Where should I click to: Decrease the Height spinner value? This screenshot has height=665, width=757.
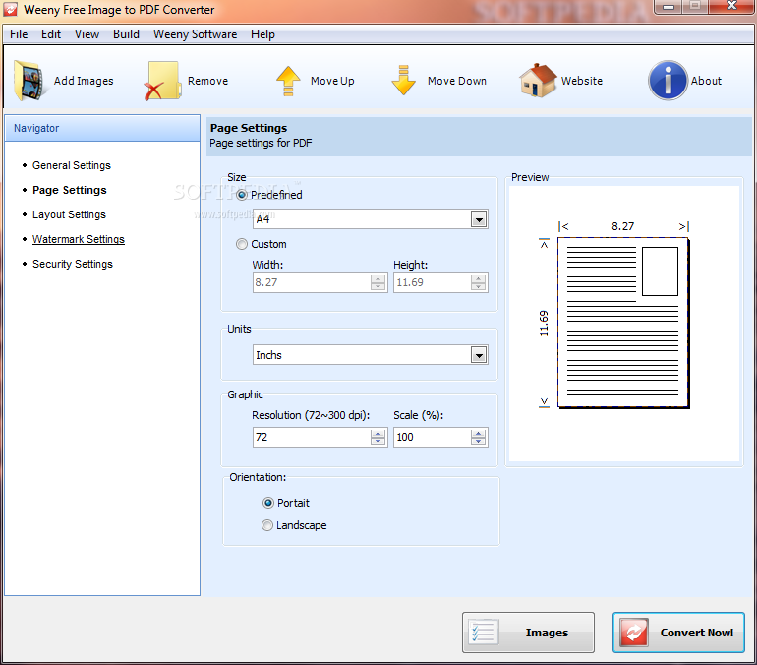[x=479, y=287]
